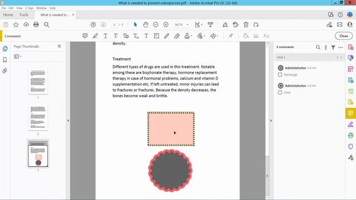The width and height of the screenshot is (356, 200).
Task: Select the gray cloud-border circle shape
Action: (170, 171)
